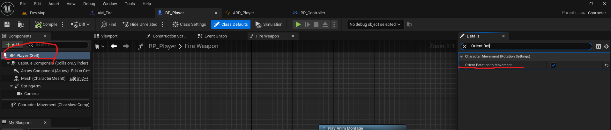Viewport: 611px width, 130px height.
Task: Click the Details panel tab
Action: point(473,36)
